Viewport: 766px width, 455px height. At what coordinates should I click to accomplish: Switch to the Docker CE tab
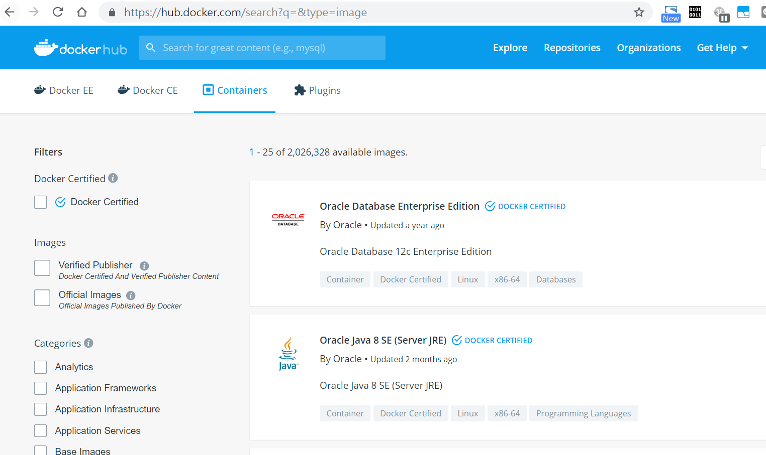click(148, 90)
